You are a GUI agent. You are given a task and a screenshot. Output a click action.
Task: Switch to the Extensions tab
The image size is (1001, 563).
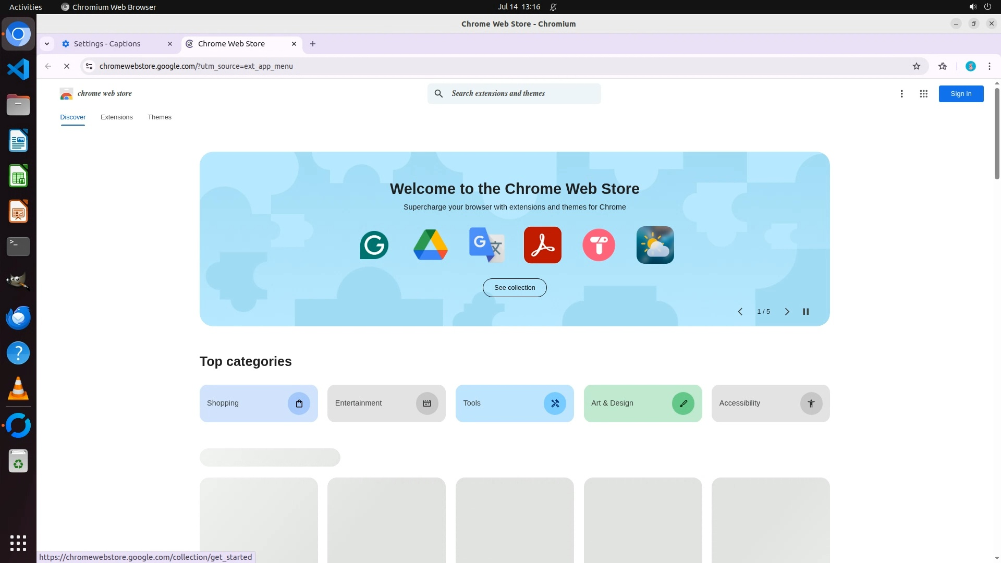tap(117, 117)
